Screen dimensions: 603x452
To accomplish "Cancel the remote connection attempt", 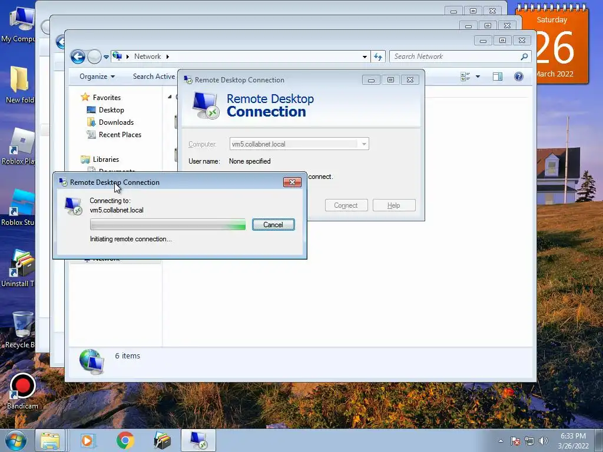I will (273, 225).
